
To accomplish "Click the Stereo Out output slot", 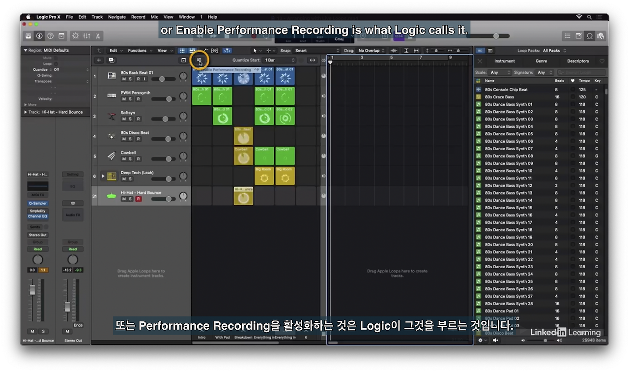I will click(38, 235).
